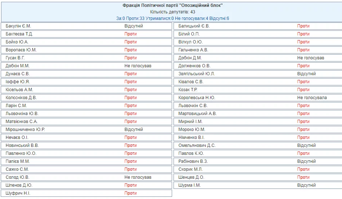Open the row for Добкін Д.М.
342x199 pixels.
pyautogui.click(x=190, y=58)
